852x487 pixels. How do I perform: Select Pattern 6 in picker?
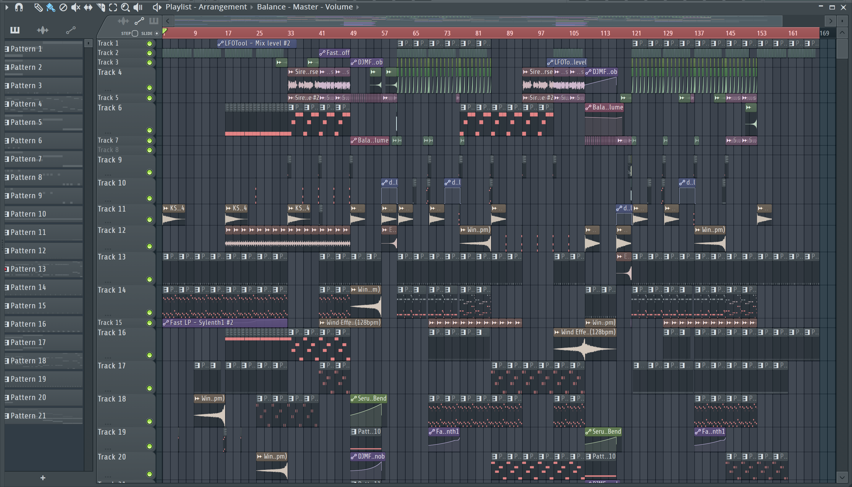[43, 141]
